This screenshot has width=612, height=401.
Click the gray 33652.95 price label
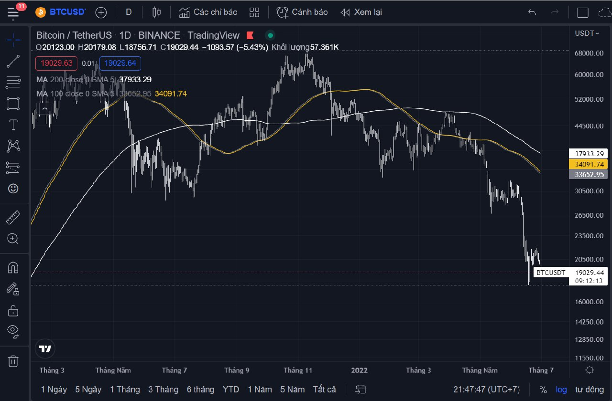point(588,175)
